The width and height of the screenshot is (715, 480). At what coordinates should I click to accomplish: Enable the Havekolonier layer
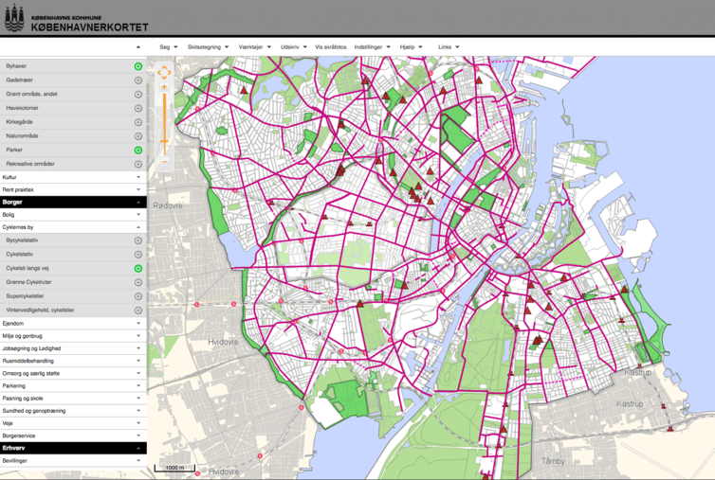(x=138, y=108)
